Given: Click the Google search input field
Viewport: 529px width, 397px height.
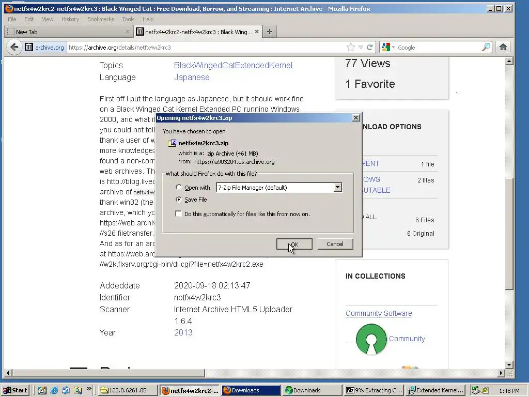Looking at the screenshot, I should point(439,48).
